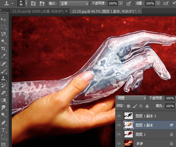
Task: Toggle the Brush panel button
Action: pyautogui.click(x=33, y=3)
